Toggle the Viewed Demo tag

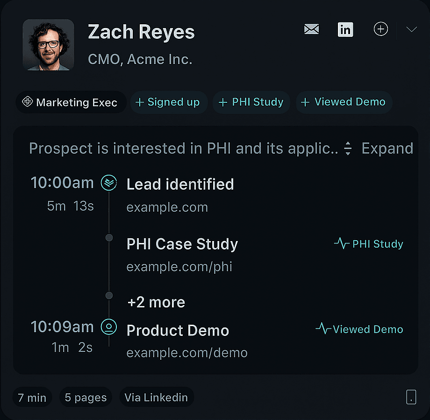coord(344,102)
